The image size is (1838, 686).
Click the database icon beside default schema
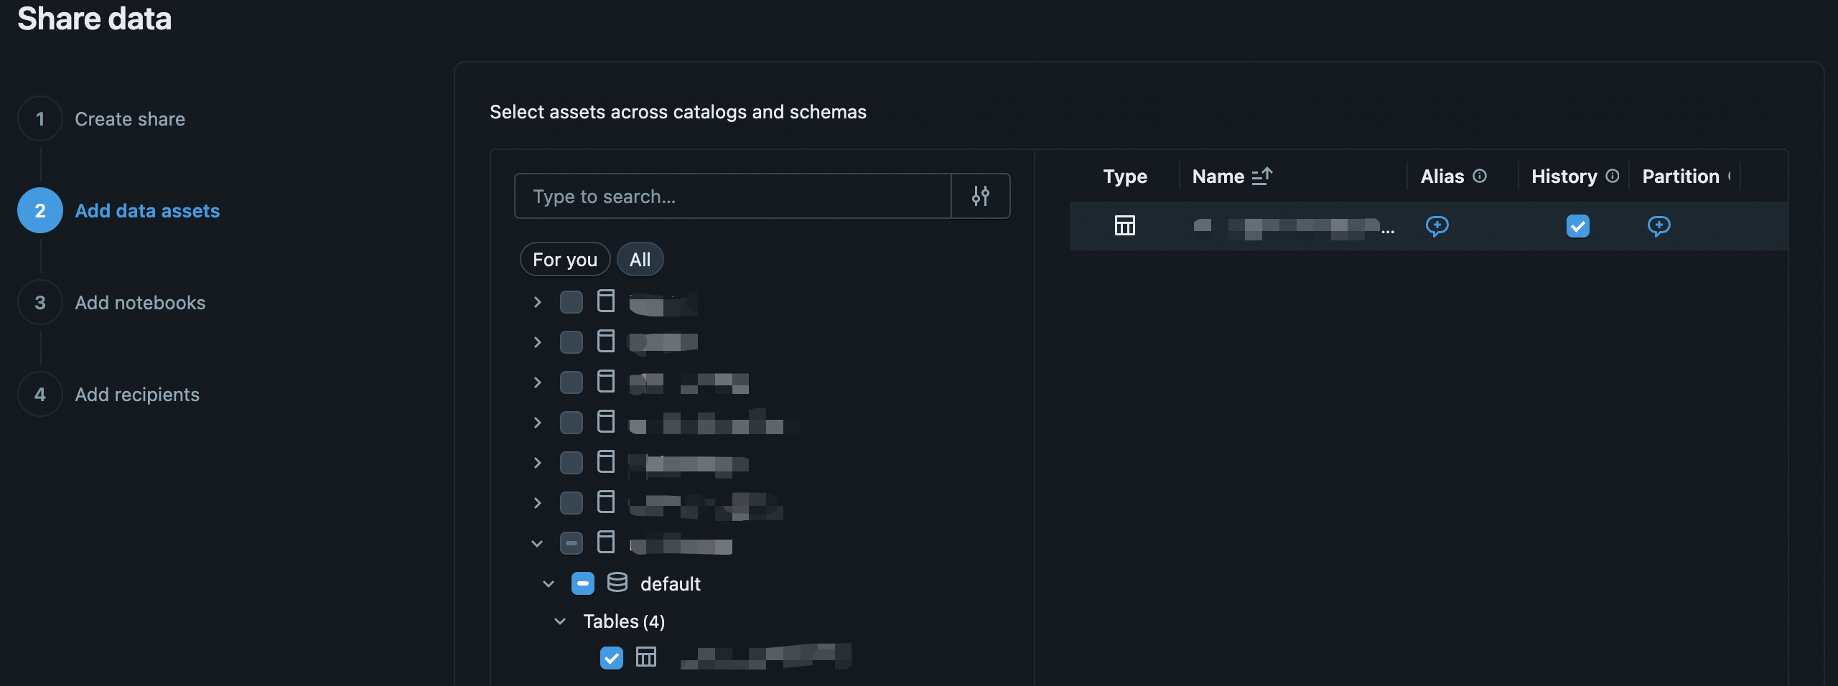(617, 583)
